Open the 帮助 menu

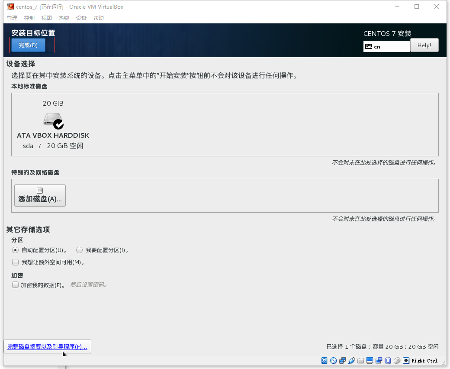[99, 18]
